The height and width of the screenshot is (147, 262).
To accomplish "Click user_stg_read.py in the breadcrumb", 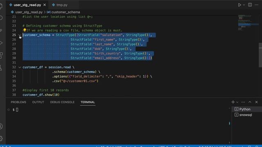I will 29,12.
